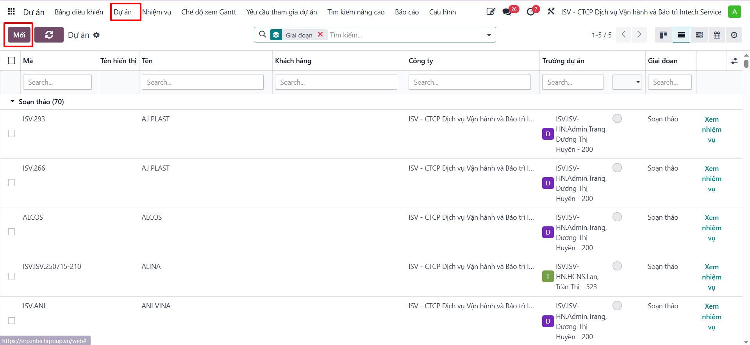Open the gear settings next to Dự án
The image size is (750, 345).
[x=96, y=35]
